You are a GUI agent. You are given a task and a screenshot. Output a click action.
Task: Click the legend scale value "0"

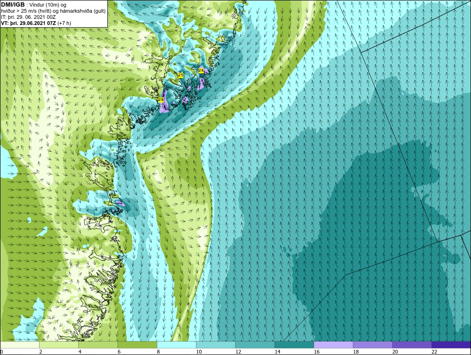click(x=1, y=352)
